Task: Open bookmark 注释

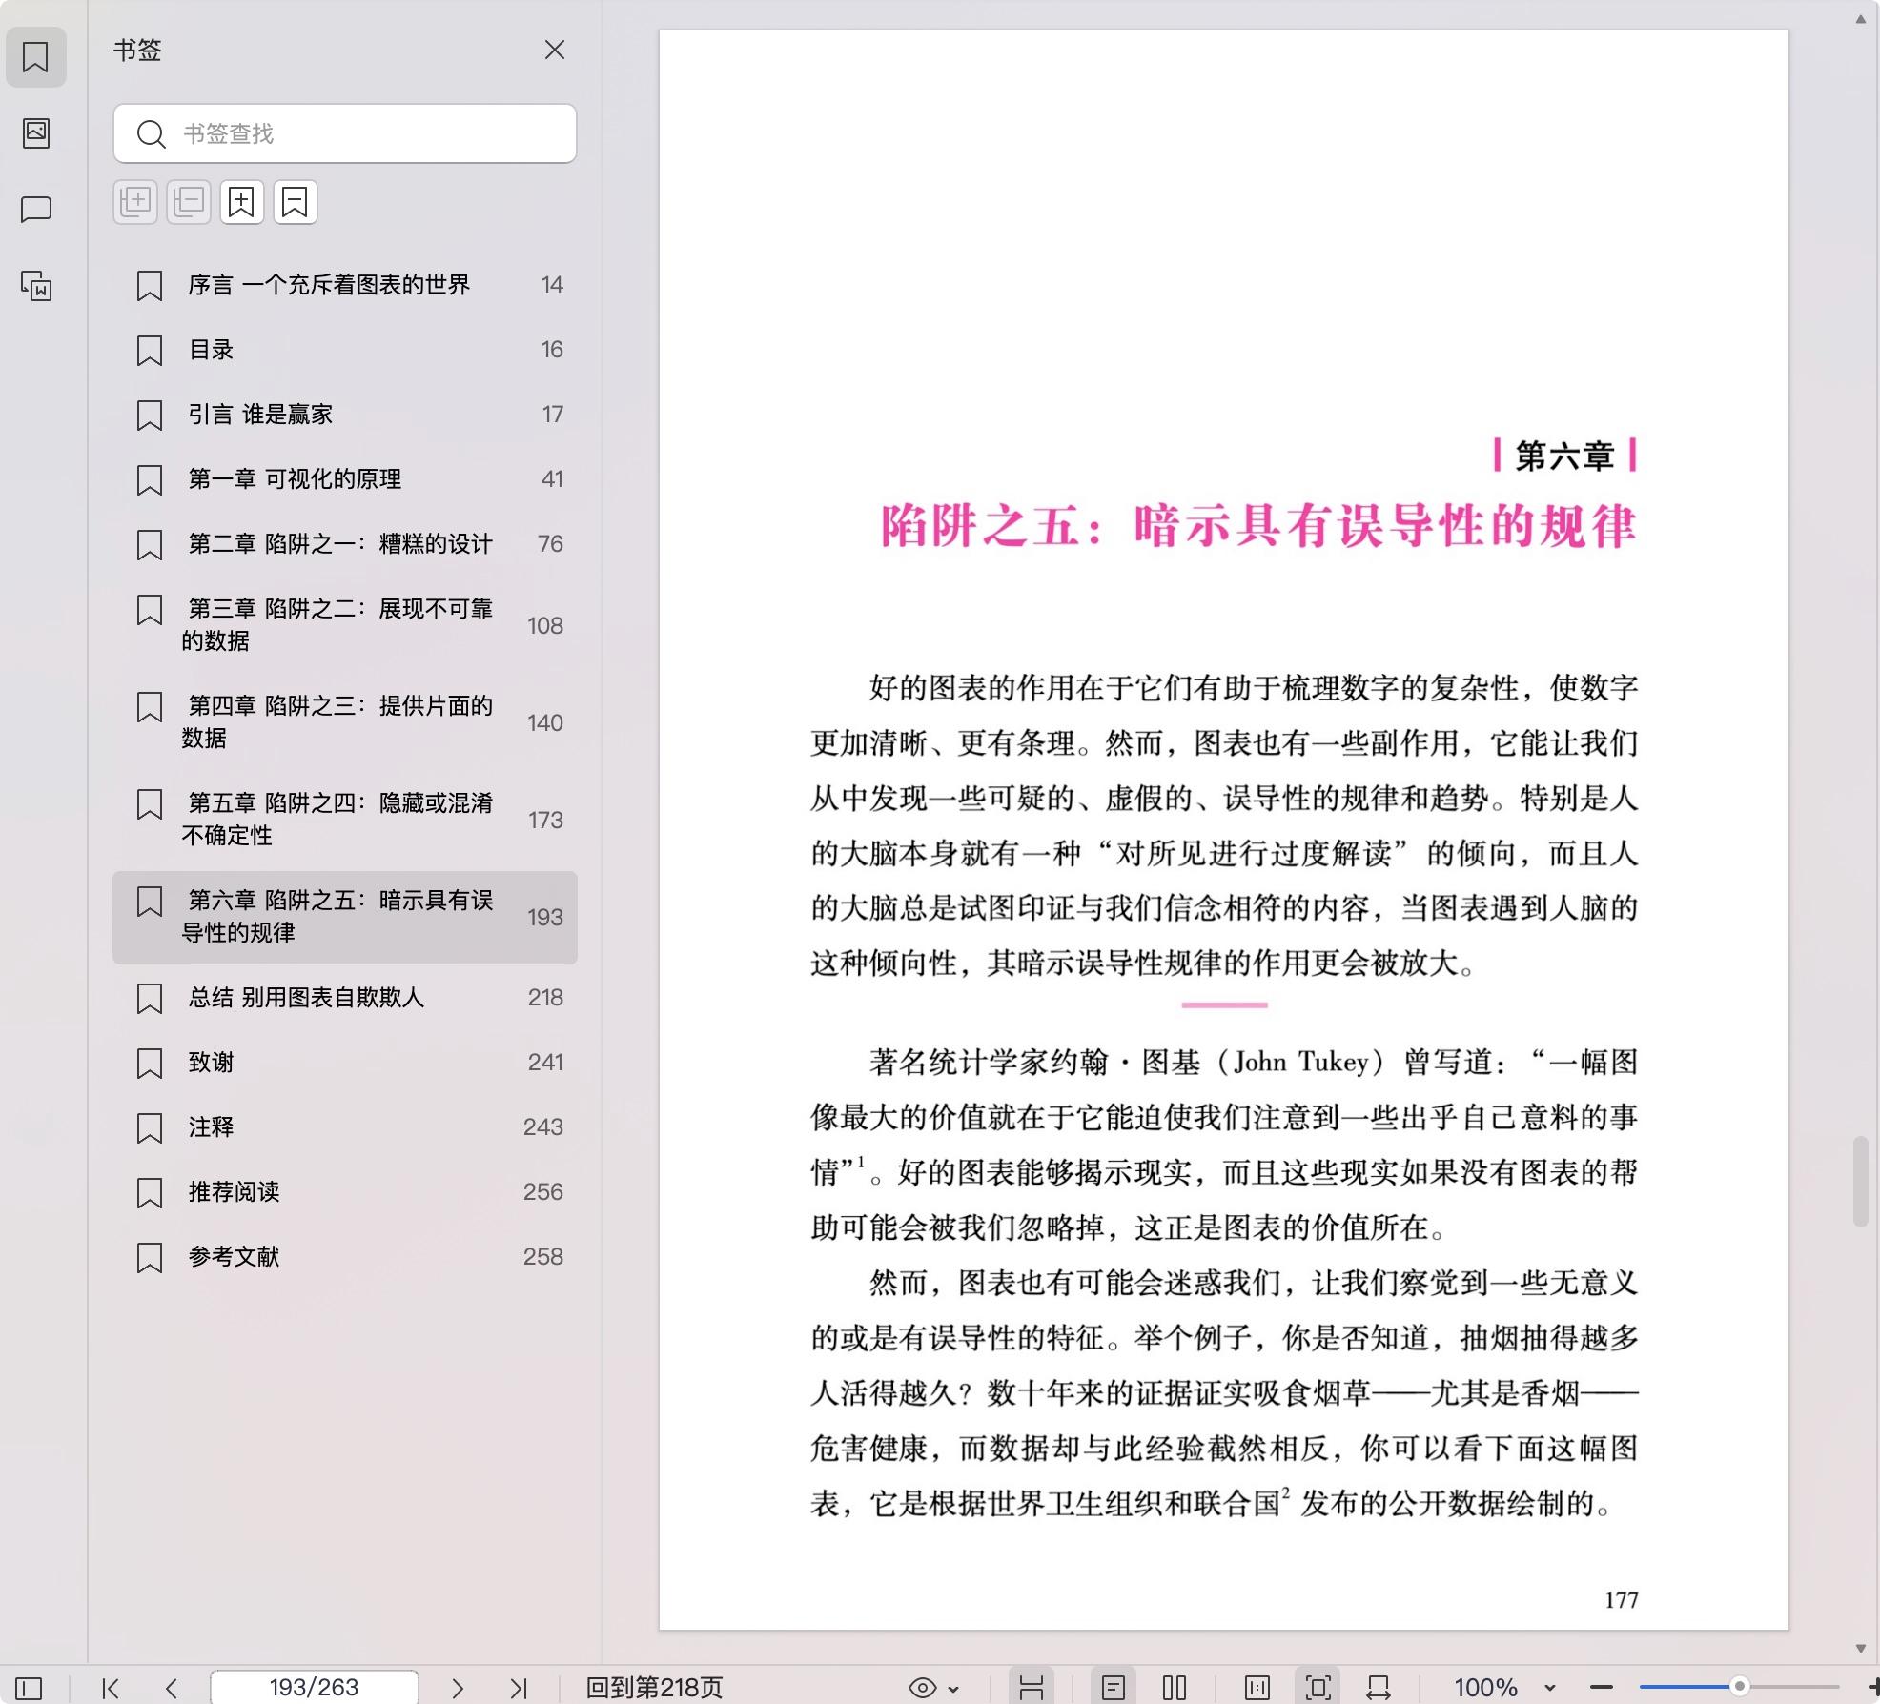Action: tap(345, 1127)
